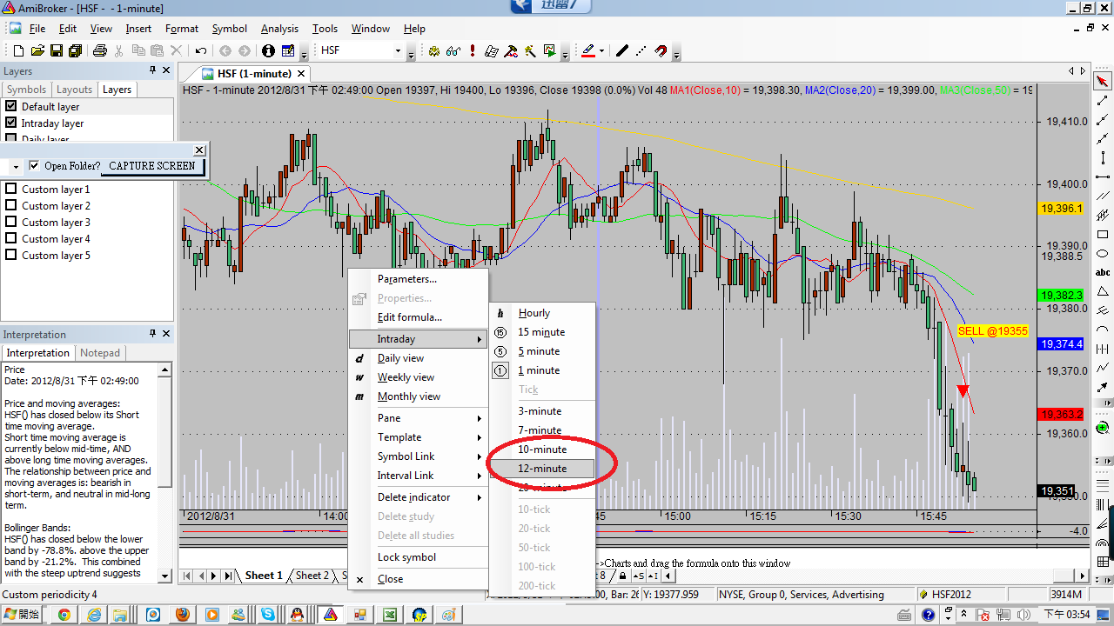Click the red underlined line color swatch
The height and width of the screenshot is (626, 1114).
[x=587, y=50]
